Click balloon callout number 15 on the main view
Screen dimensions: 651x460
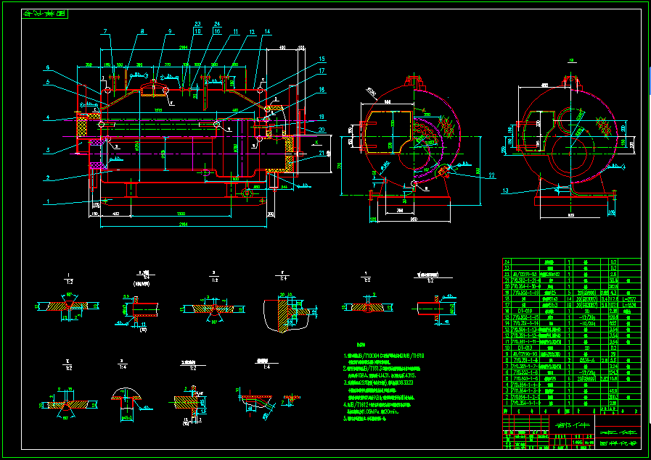tap(321, 59)
